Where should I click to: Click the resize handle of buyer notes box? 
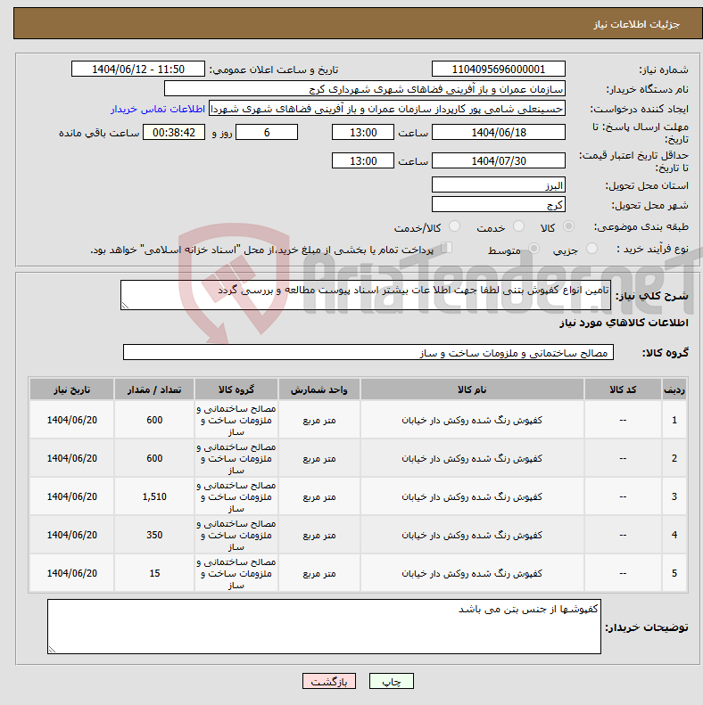coord(53,649)
